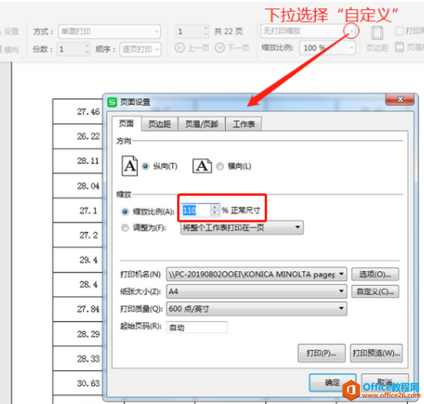Open the paper size A4 dropdown
Image resolution: width=424 pixels, height=404 pixels.
click(257, 291)
